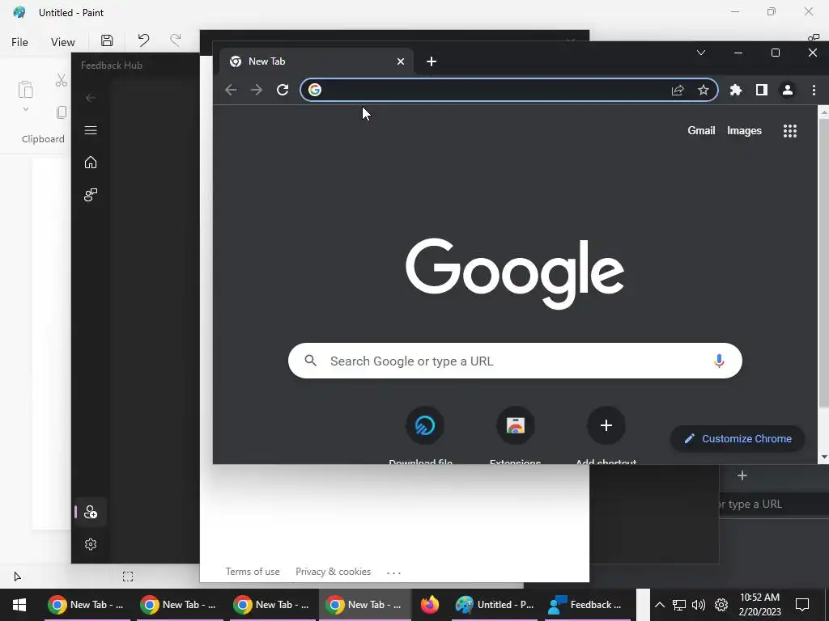Open Chrome profile avatar icon
Screen dimensions: 829x621
click(787, 91)
